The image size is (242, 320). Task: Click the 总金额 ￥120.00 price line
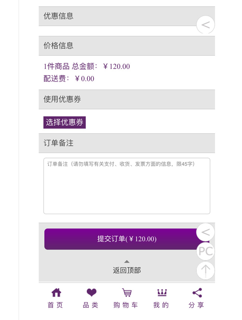point(87,67)
